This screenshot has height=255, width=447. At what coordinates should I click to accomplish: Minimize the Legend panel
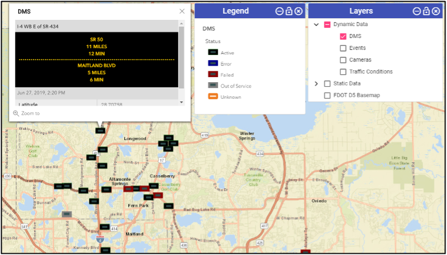click(x=279, y=11)
